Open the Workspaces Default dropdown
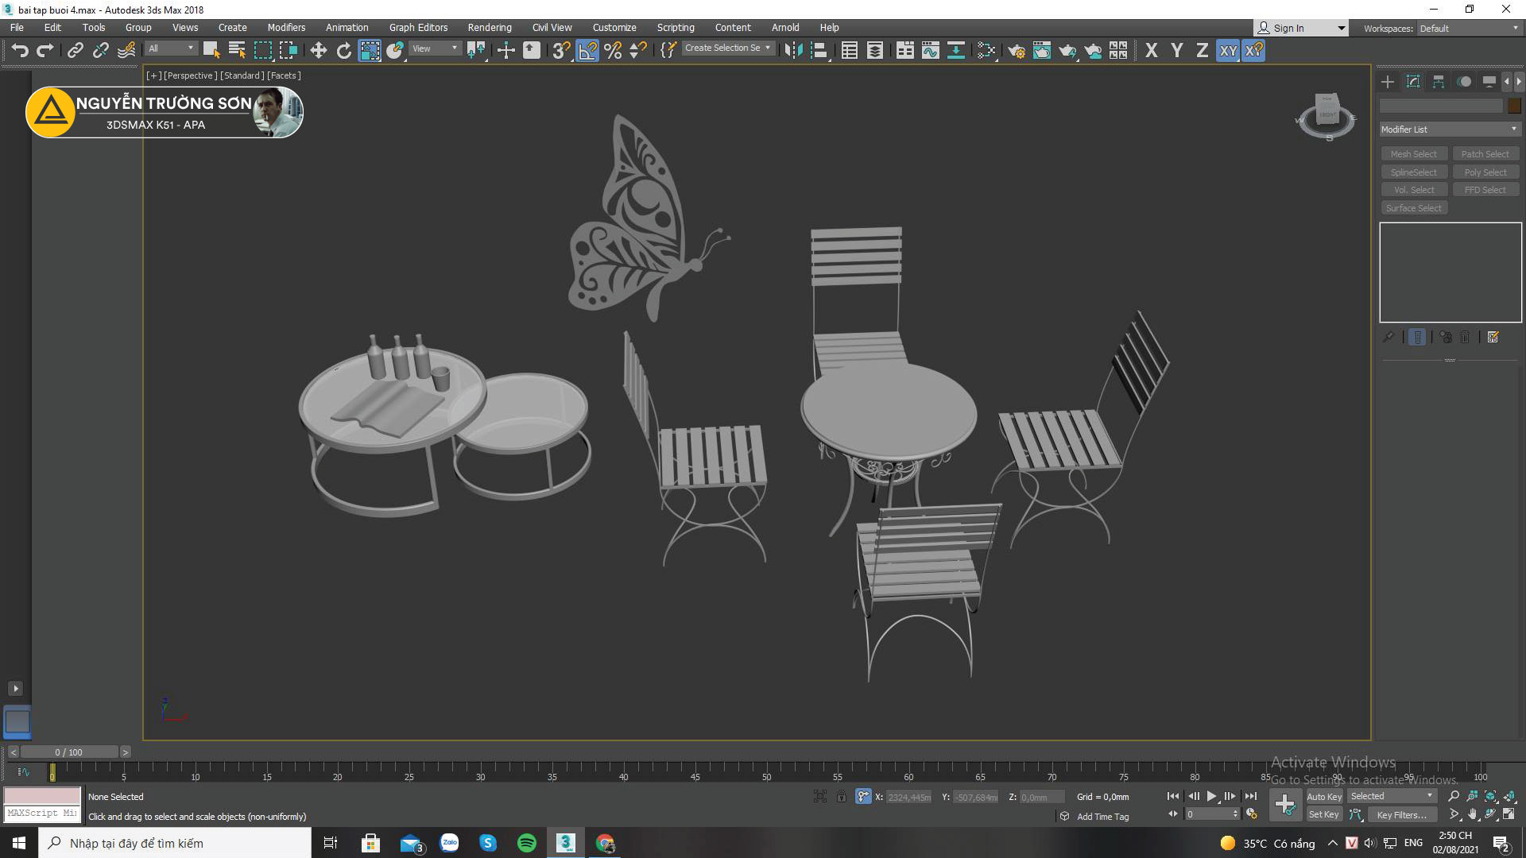The image size is (1526, 858). (1469, 29)
